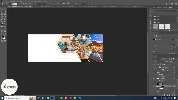
Task: Select the Brush tool
Action: (2, 19)
